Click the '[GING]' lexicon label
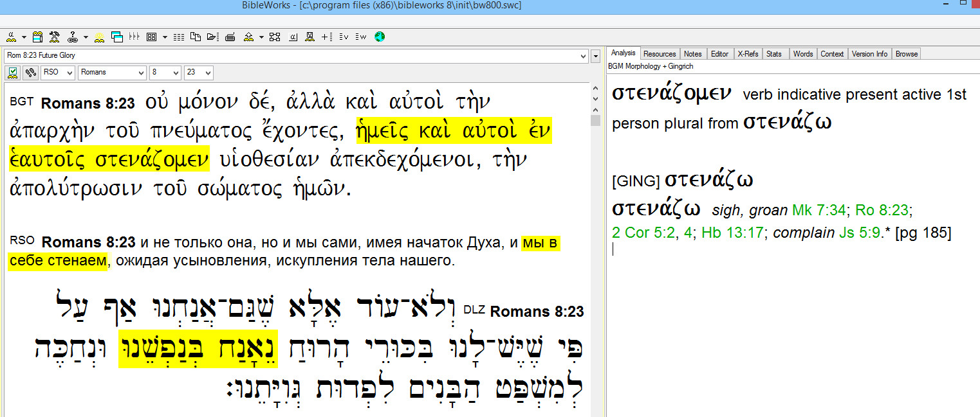The image size is (980, 417). coord(636,182)
